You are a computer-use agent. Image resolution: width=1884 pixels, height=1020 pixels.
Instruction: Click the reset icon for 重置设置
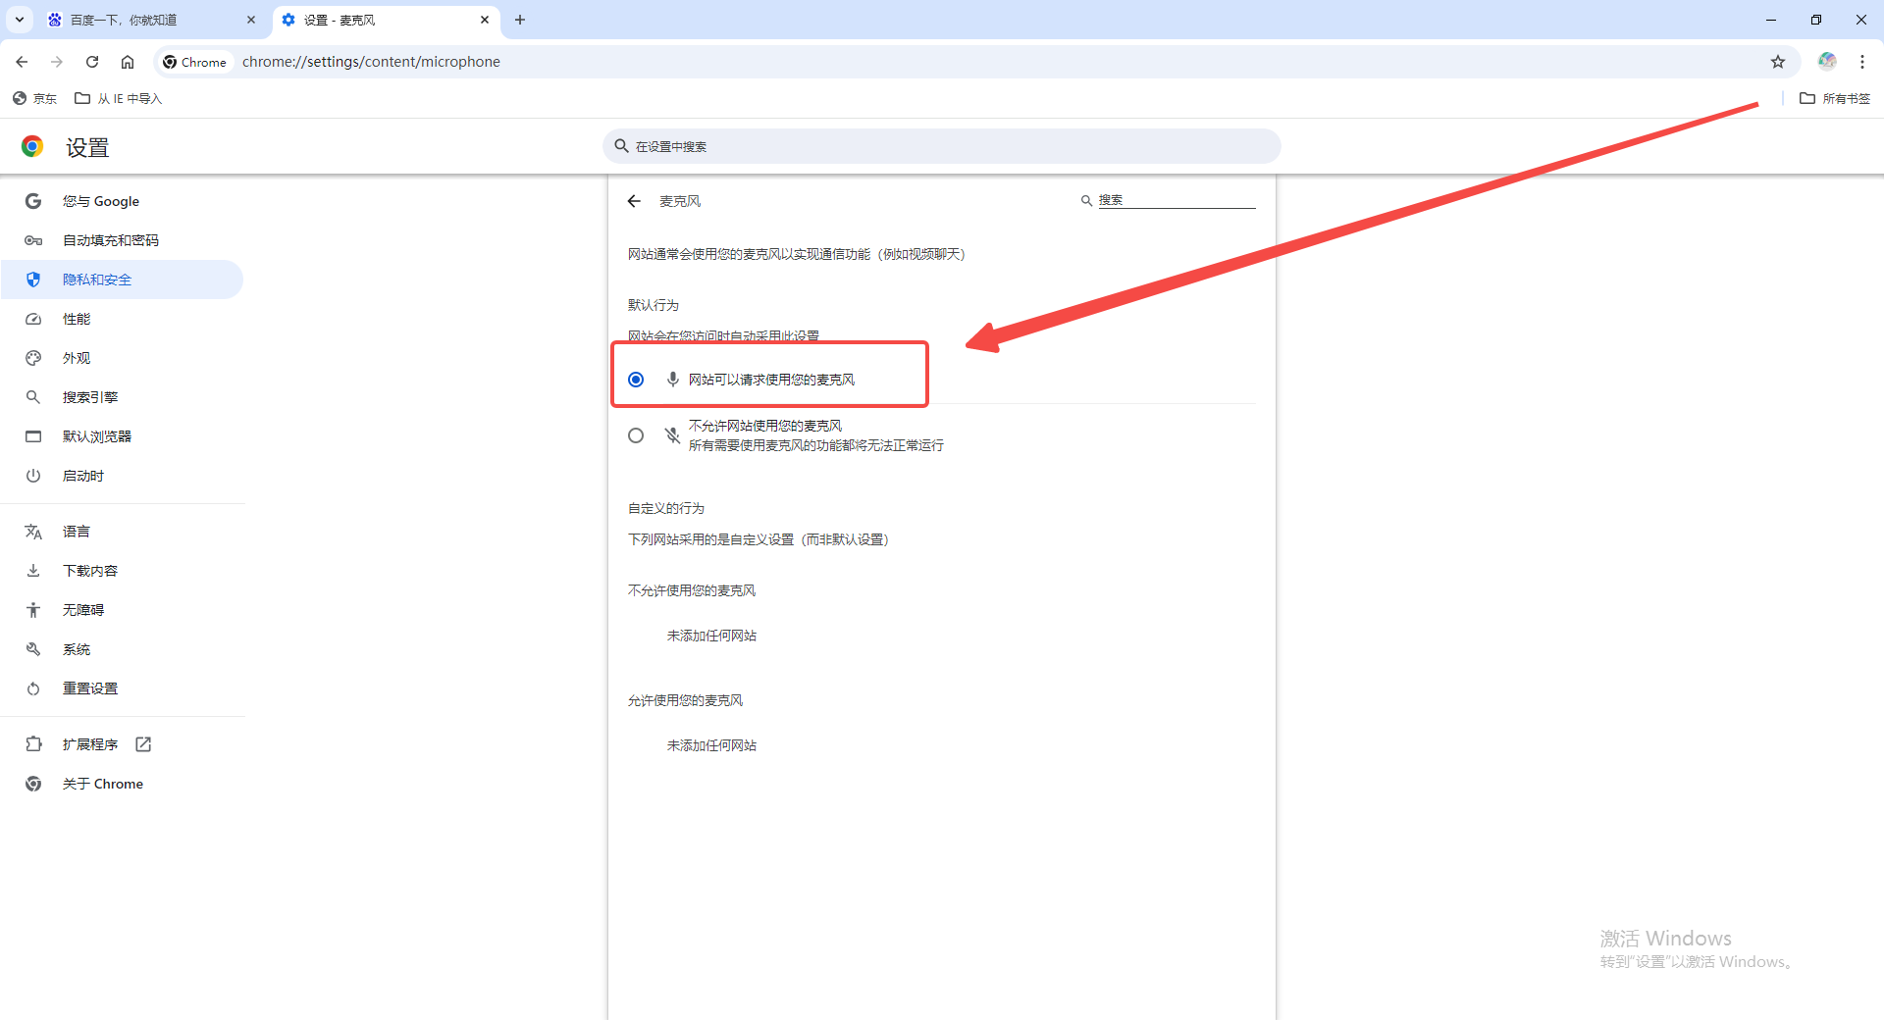[33, 688]
